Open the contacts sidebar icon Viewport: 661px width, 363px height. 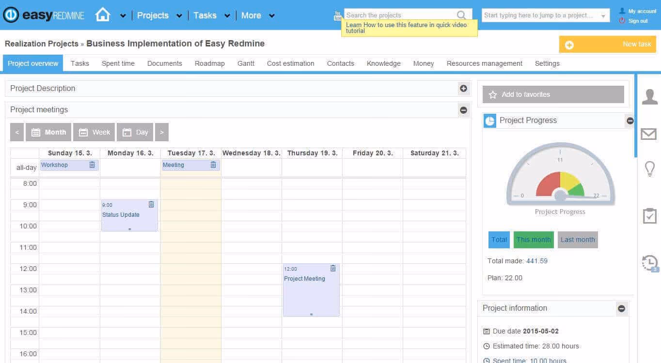(649, 96)
